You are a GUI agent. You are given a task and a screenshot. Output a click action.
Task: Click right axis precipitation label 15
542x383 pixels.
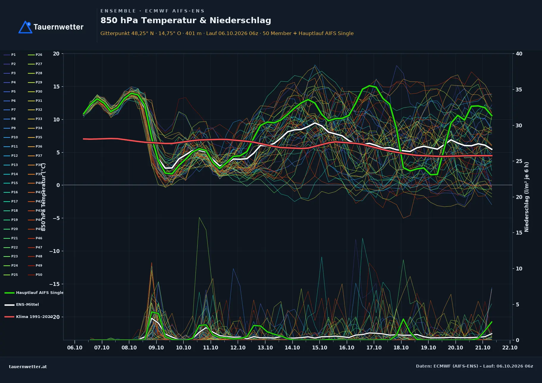[x=519, y=233]
